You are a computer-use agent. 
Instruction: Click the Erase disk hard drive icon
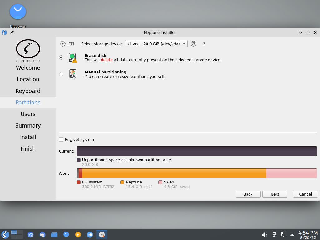(73, 58)
